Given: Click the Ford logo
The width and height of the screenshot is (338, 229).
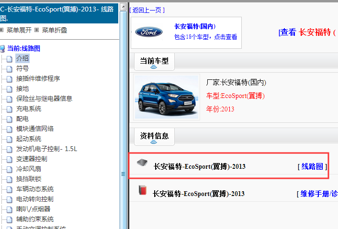Looking at the screenshot, I should (149, 32).
